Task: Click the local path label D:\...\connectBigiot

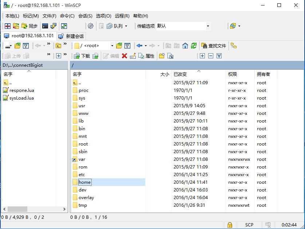Action: point(23,65)
